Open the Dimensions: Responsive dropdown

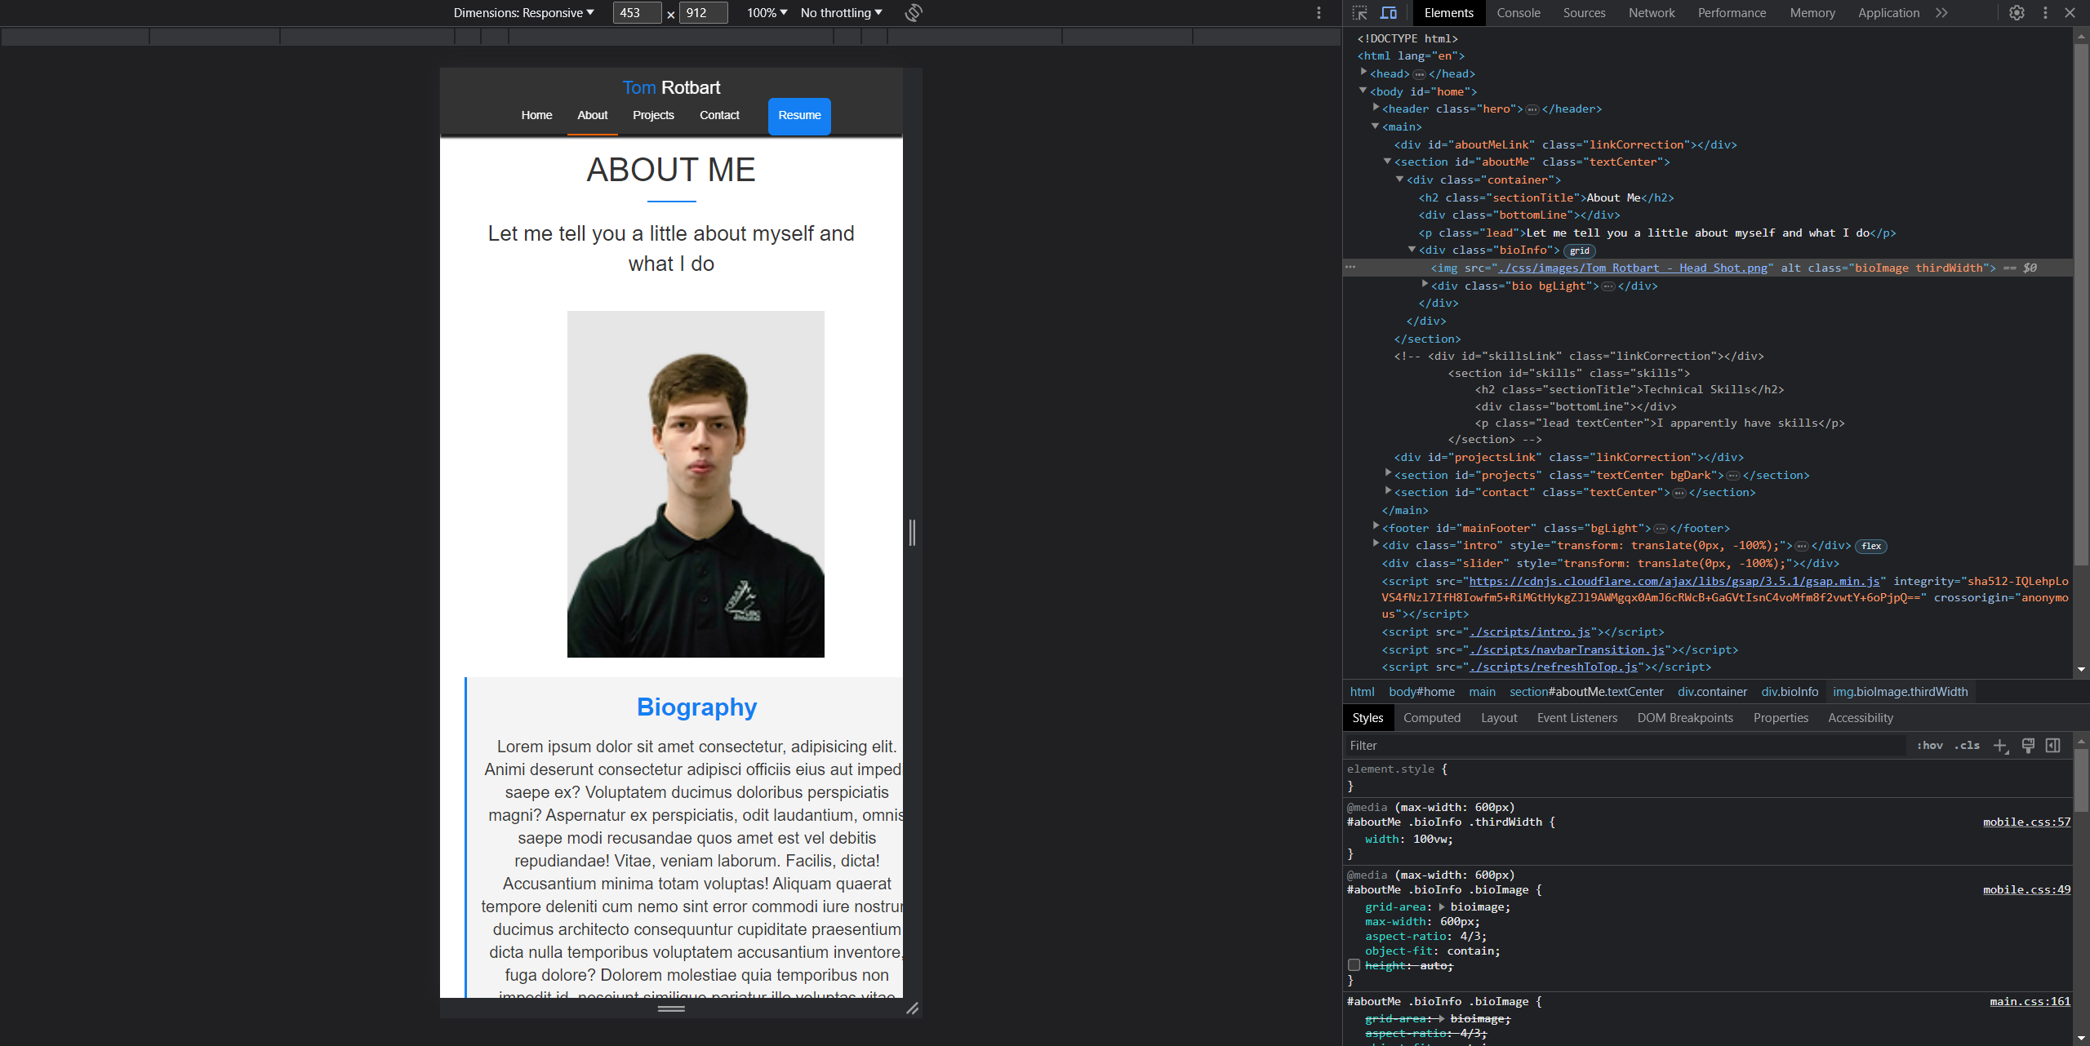[523, 13]
